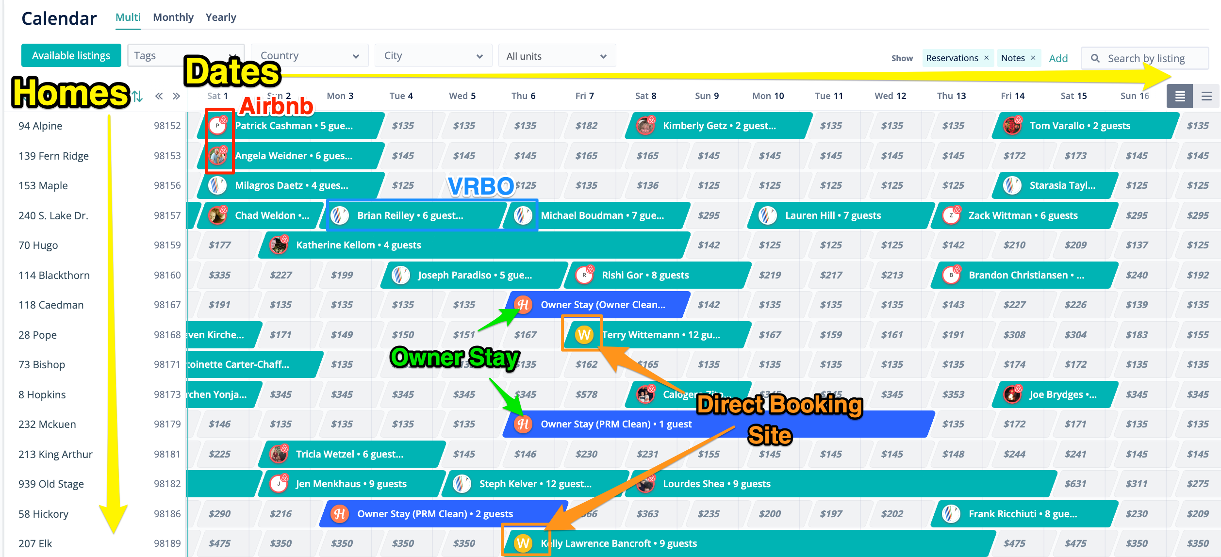Switch to the Monthly tab
Viewport: 1221px width, 557px height.
(x=173, y=17)
